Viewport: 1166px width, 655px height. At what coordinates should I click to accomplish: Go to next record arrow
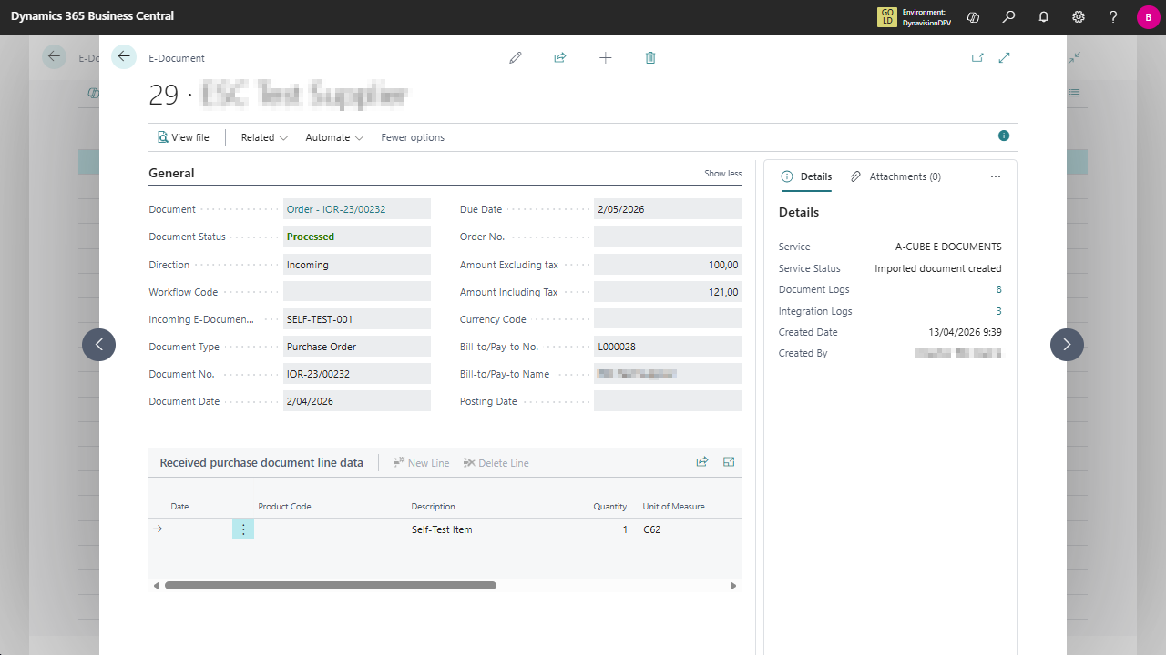1067,345
